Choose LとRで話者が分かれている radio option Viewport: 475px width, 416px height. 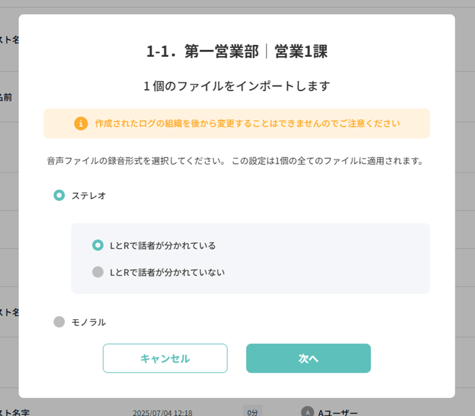point(98,245)
